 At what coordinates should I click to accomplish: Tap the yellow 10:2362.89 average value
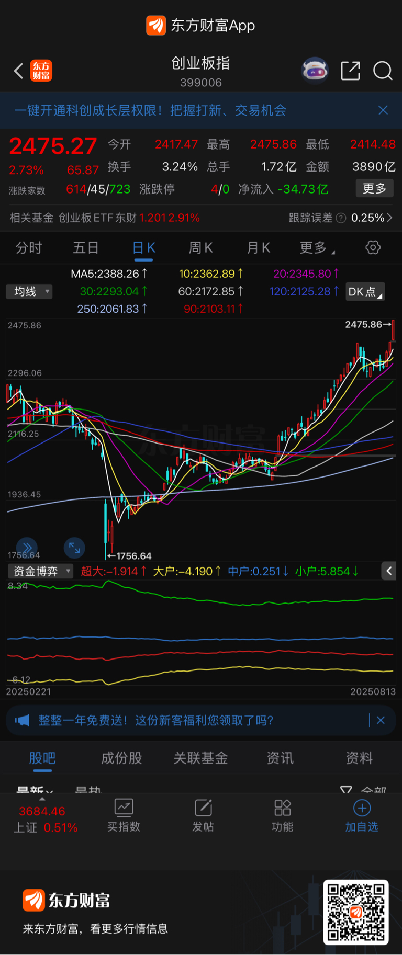pyautogui.click(x=211, y=274)
